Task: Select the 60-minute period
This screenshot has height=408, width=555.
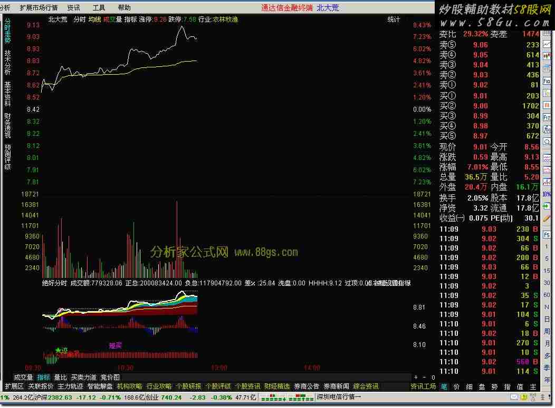Action: [x=547, y=295]
